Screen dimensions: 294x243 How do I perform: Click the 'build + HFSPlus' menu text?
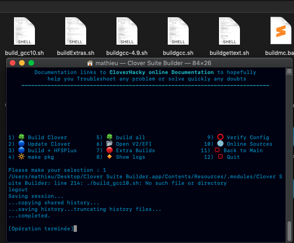pyautogui.click(x=52, y=150)
